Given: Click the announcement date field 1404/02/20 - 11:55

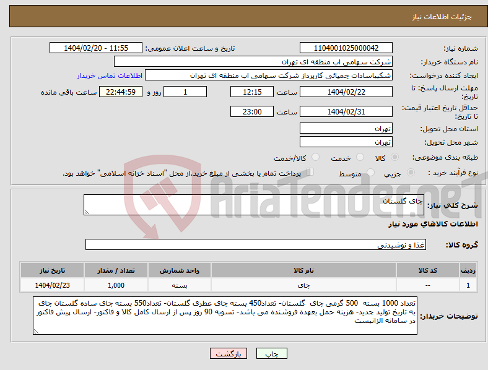Looking at the screenshot, I should click(x=96, y=48).
